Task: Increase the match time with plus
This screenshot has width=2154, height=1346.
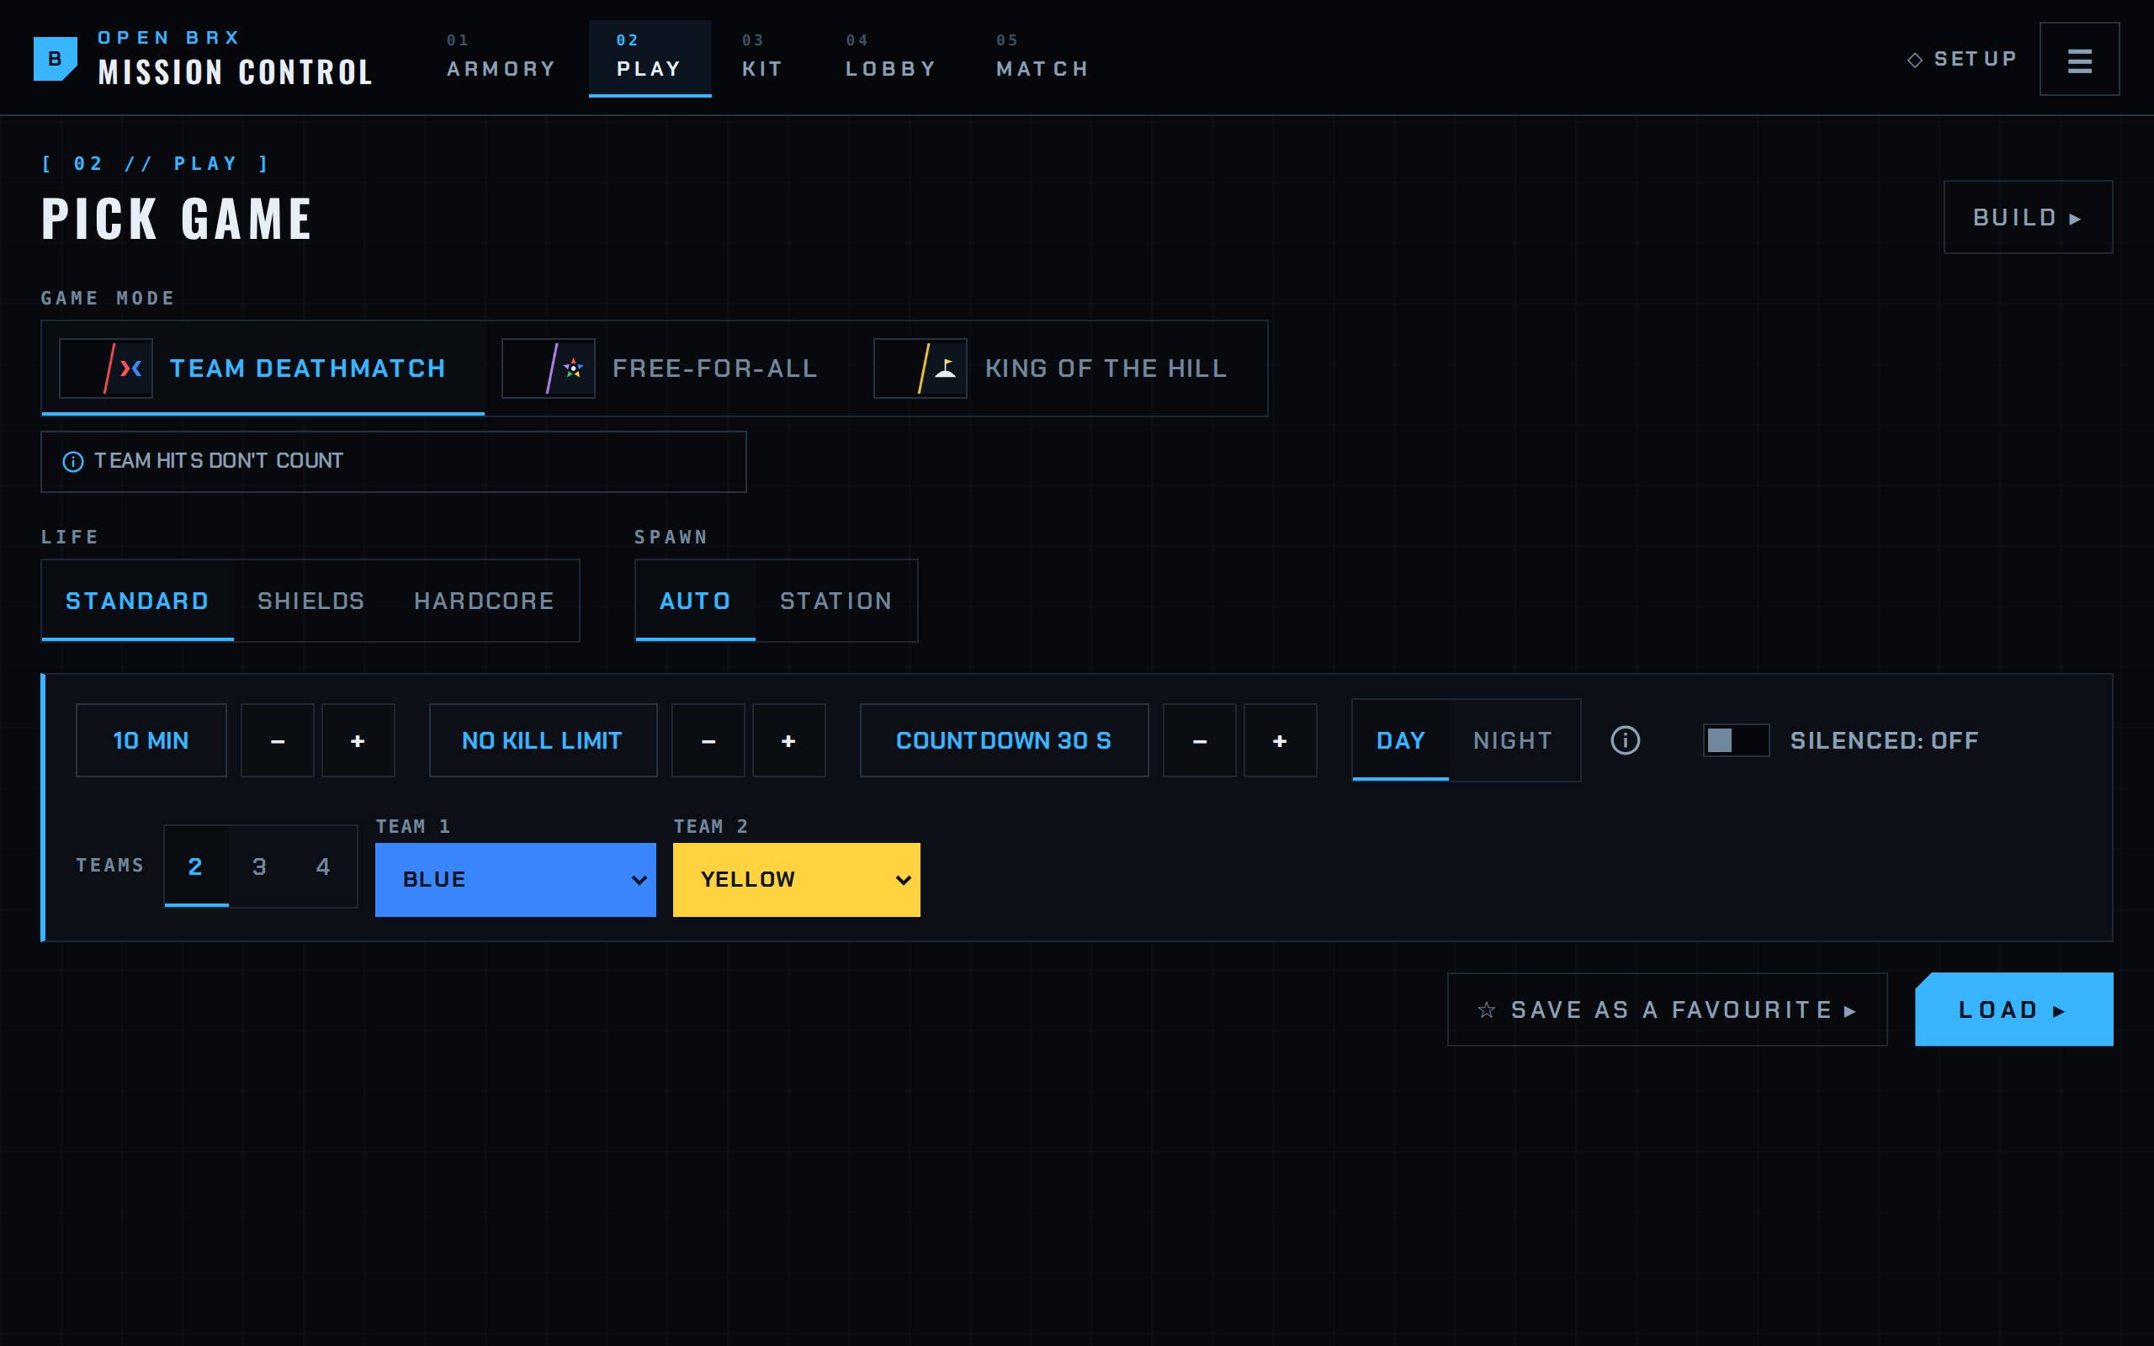Action: [x=358, y=740]
